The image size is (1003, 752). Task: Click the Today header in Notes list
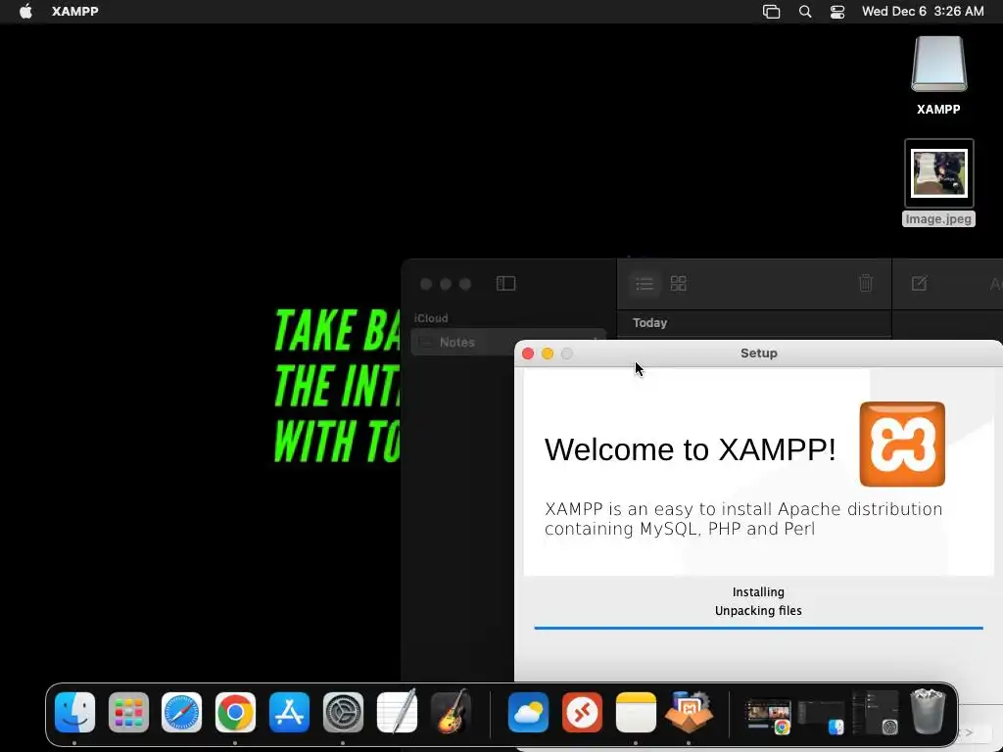pos(650,323)
